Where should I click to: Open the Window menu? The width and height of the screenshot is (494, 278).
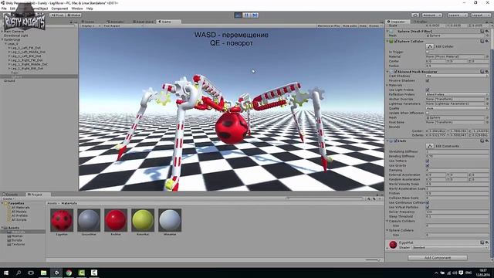pos(77,8)
